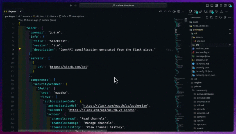Toggle the primary side bar layout button
The image size is (236, 134).
(x=207, y=5)
